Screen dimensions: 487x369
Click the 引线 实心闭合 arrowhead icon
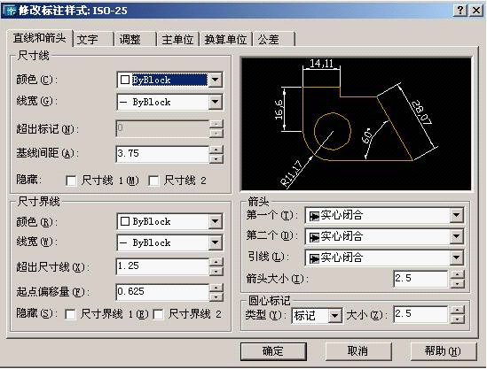(314, 258)
